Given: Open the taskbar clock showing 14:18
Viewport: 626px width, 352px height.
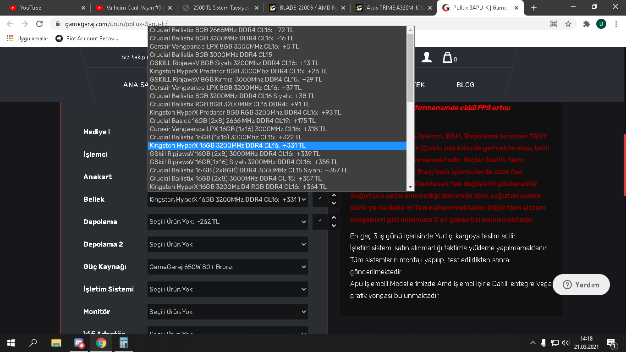Looking at the screenshot, I should [586, 343].
